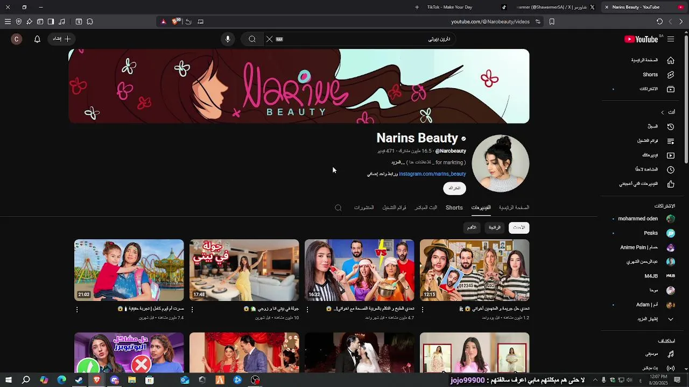Play the 12:15 crime challenge video
The height and width of the screenshot is (387, 689).
(x=475, y=270)
